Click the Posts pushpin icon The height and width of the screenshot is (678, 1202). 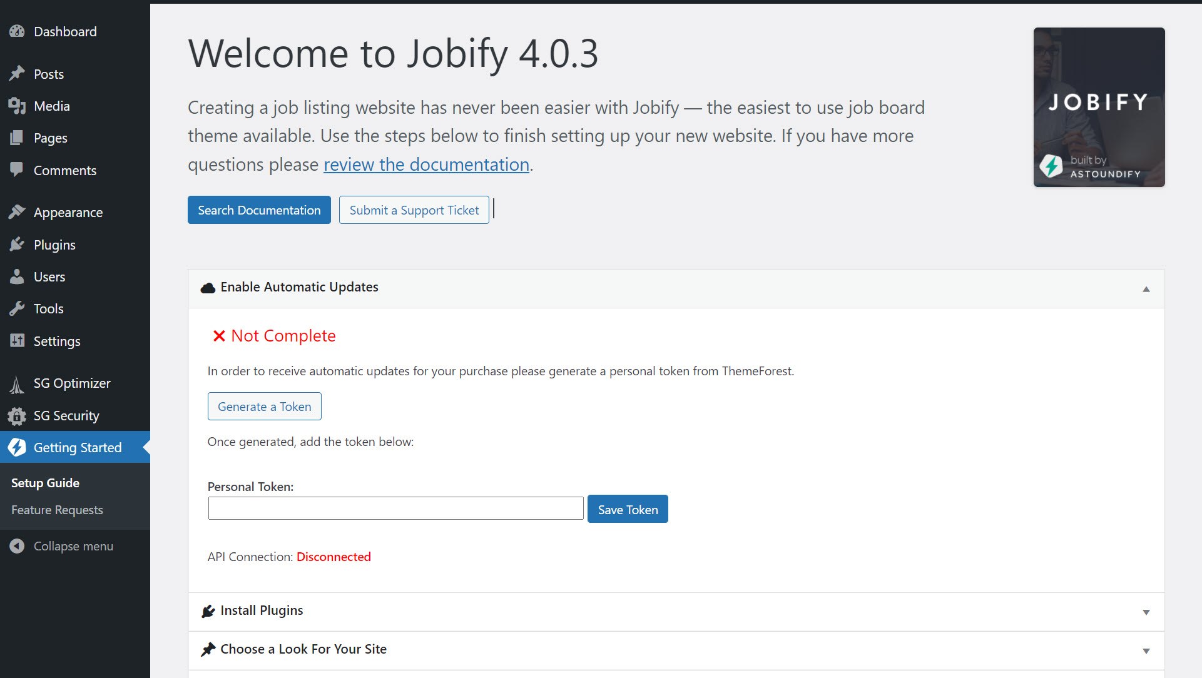[17, 74]
